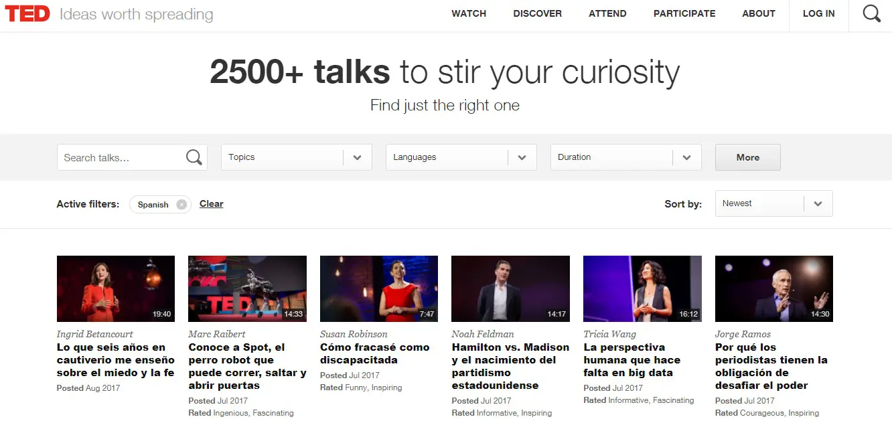Image resolution: width=892 pixels, height=425 pixels.
Task: Click the 14:17 duration badge
Action: 556,314
